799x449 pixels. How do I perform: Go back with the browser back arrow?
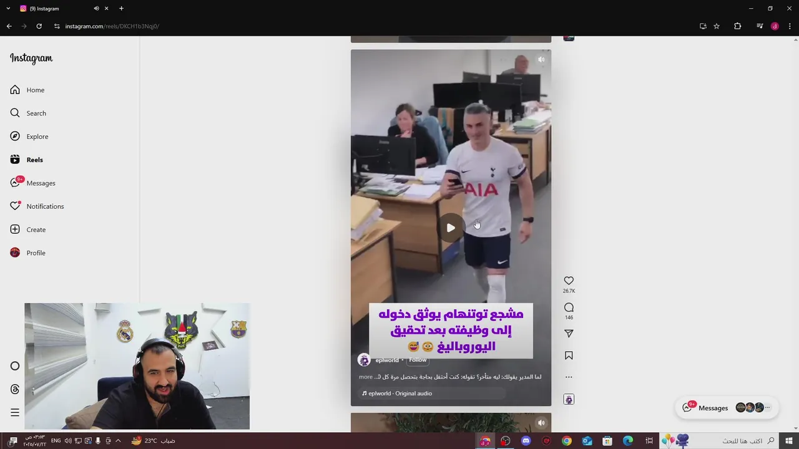(9, 26)
